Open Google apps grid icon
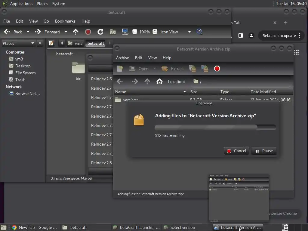Viewport: 308px width, 231px height. point(296,52)
